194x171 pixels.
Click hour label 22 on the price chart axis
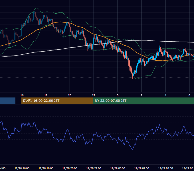(94, 95)
